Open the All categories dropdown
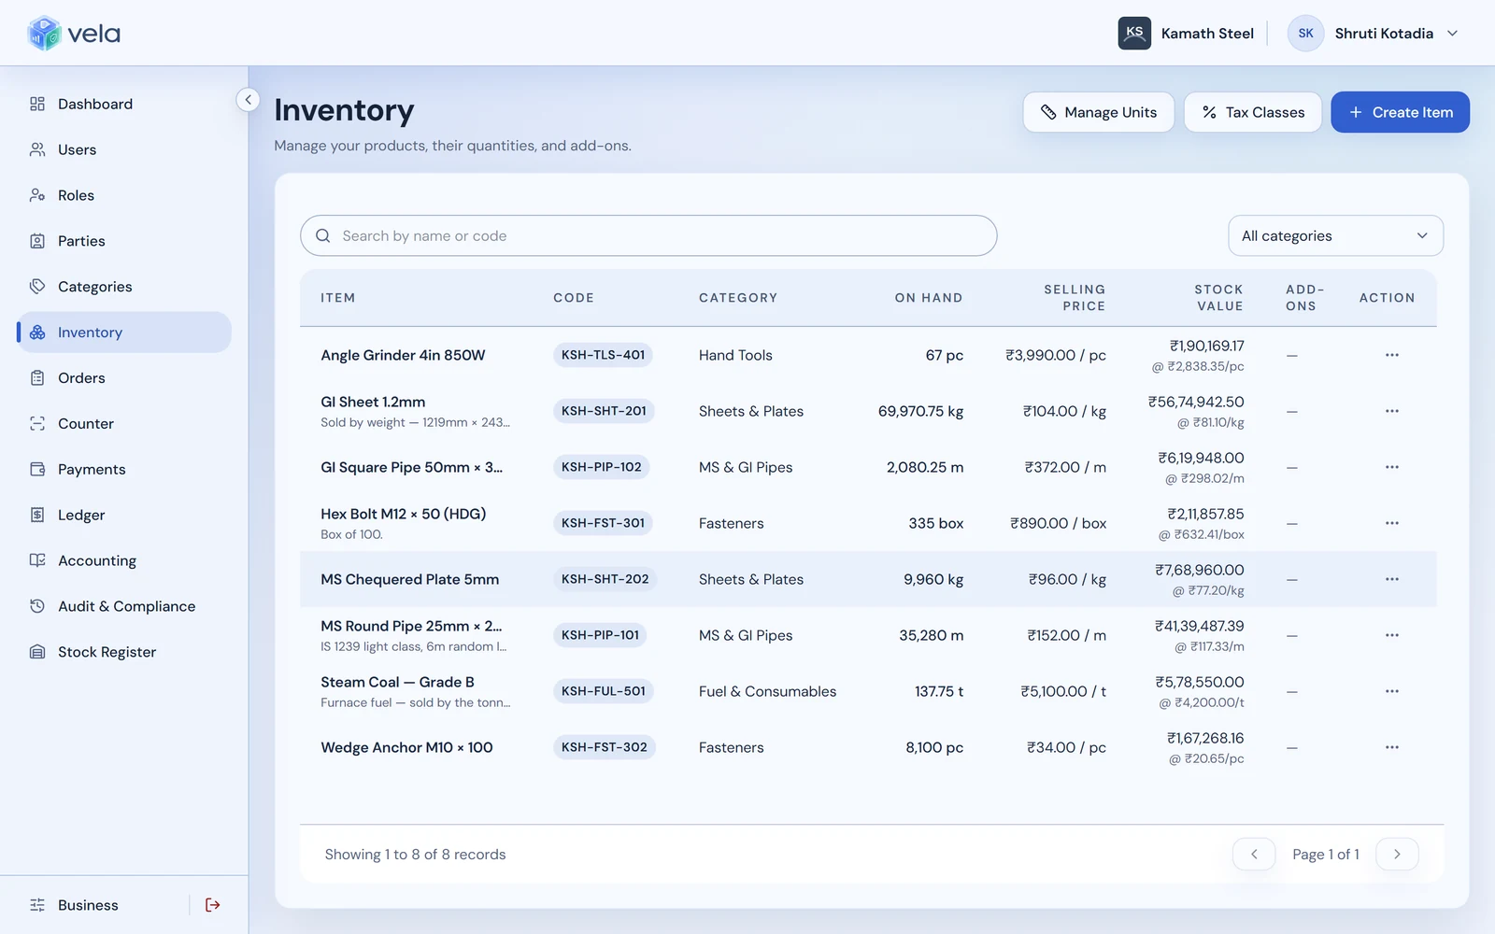The height and width of the screenshot is (934, 1495). 1335,235
